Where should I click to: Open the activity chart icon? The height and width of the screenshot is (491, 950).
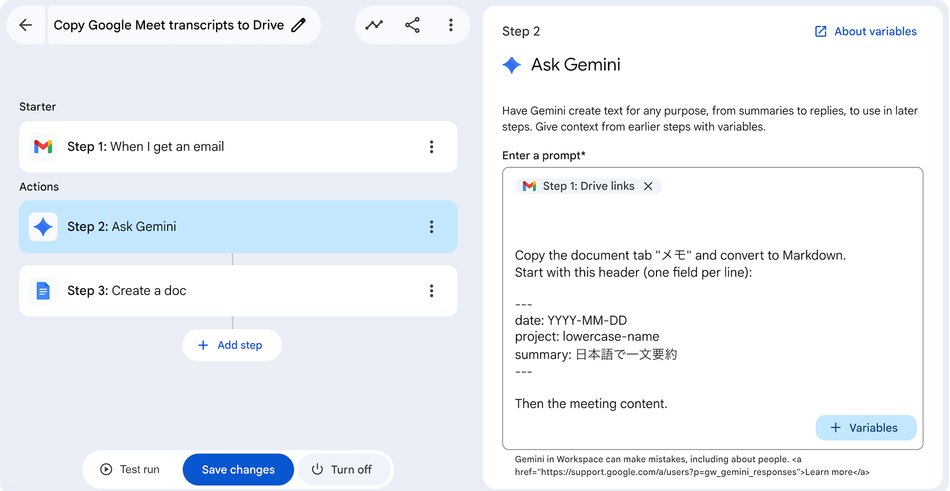point(374,25)
